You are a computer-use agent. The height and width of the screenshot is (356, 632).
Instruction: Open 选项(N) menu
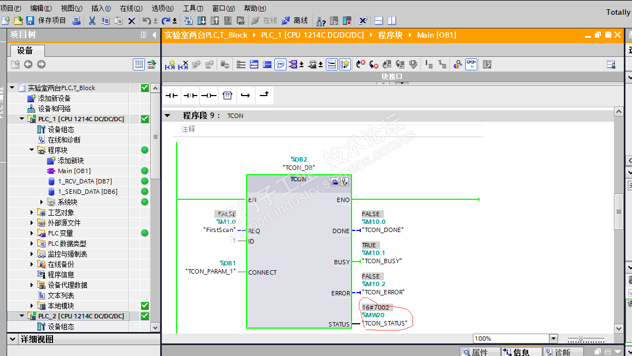click(x=162, y=8)
